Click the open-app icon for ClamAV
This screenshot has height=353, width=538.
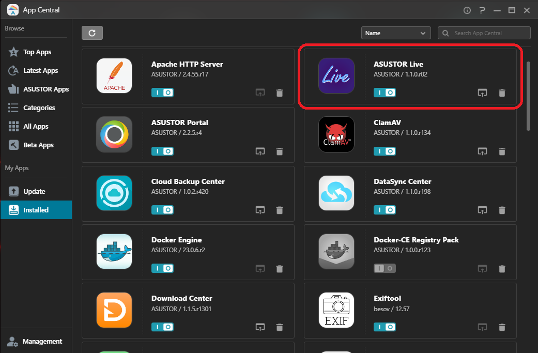482,151
